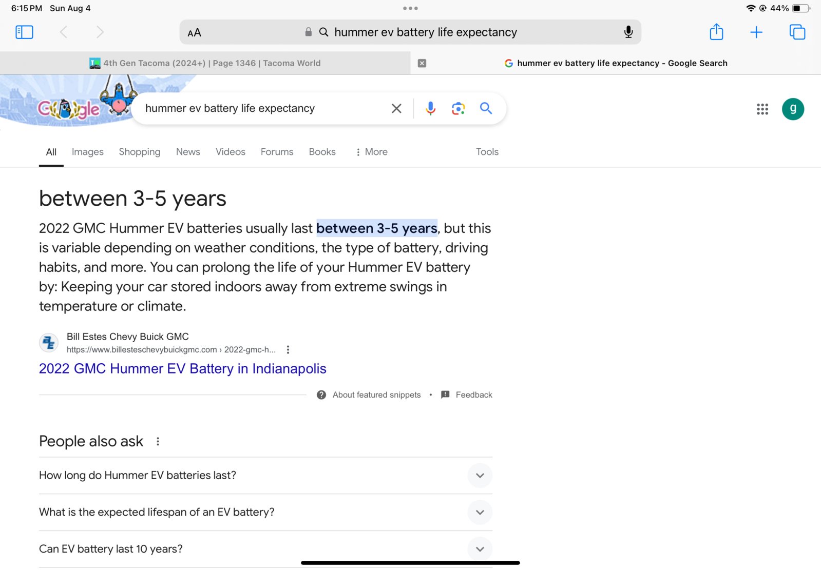The width and height of the screenshot is (821, 570).
Task: Expand Can EV battery last 10 years
Action: coord(265,549)
